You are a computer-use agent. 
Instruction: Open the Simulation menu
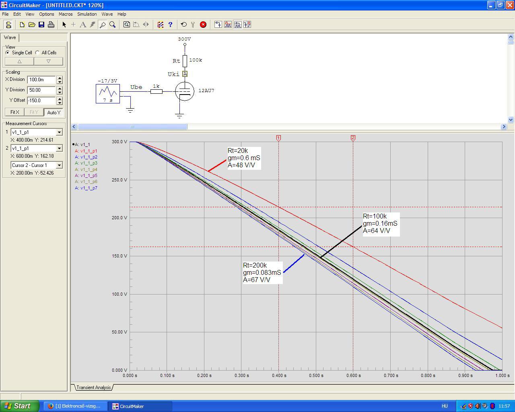[x=87, y=14]
